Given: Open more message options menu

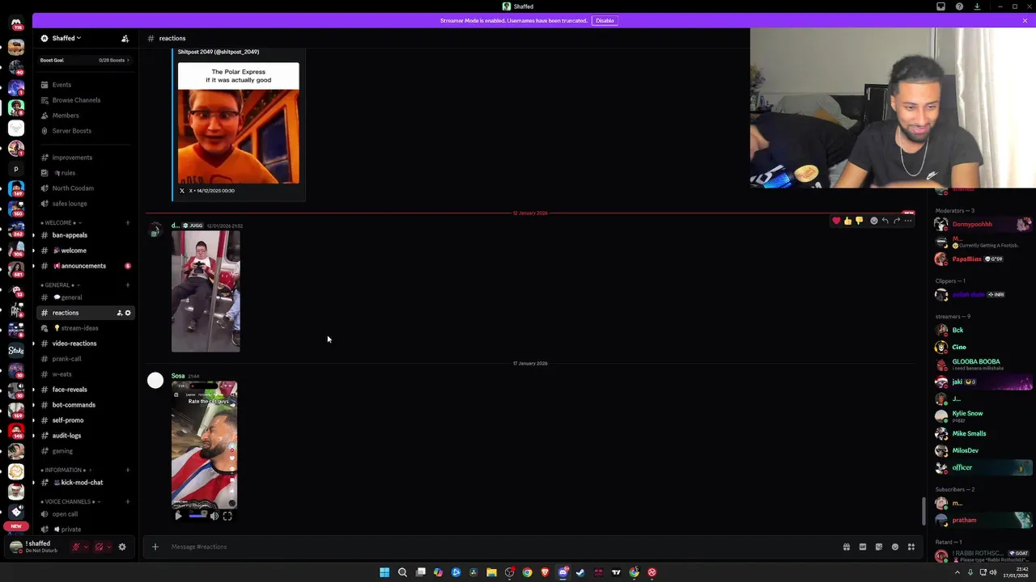Looking at the screenshot, I should 908,221.
